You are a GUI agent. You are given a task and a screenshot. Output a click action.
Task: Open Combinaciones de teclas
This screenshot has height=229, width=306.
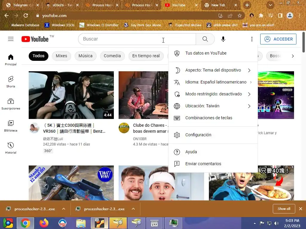pos(213,118)
